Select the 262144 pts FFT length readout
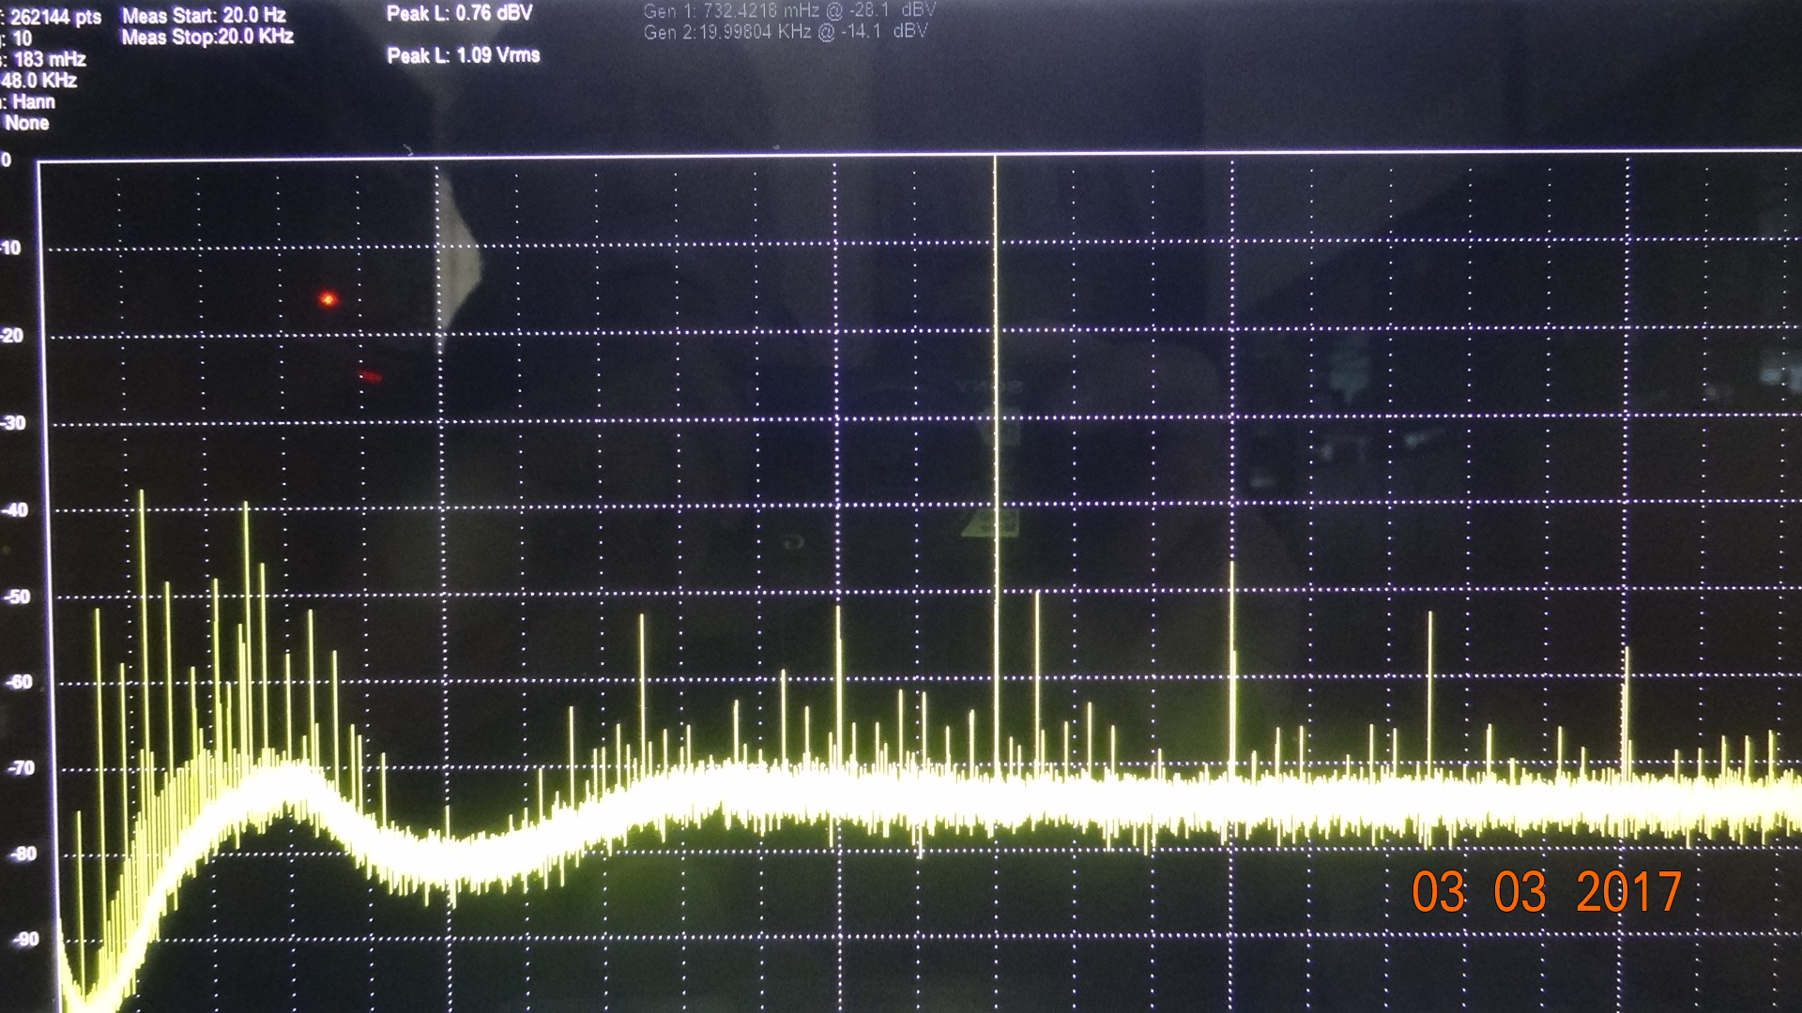Image resolution: width=1802 pixels, height=1013 pixels. click(x=54, y=17)
